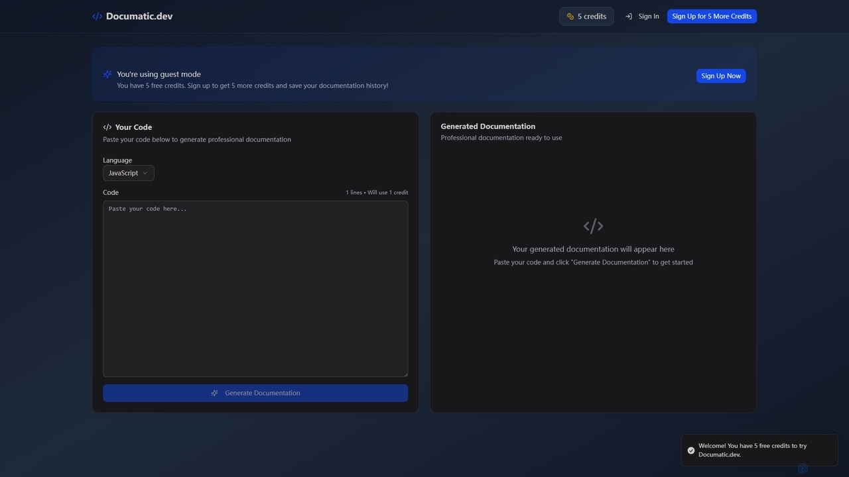Open the JavaScript language dropdown
The height and width of the screenshot is (477, 849).
point(129,173)
